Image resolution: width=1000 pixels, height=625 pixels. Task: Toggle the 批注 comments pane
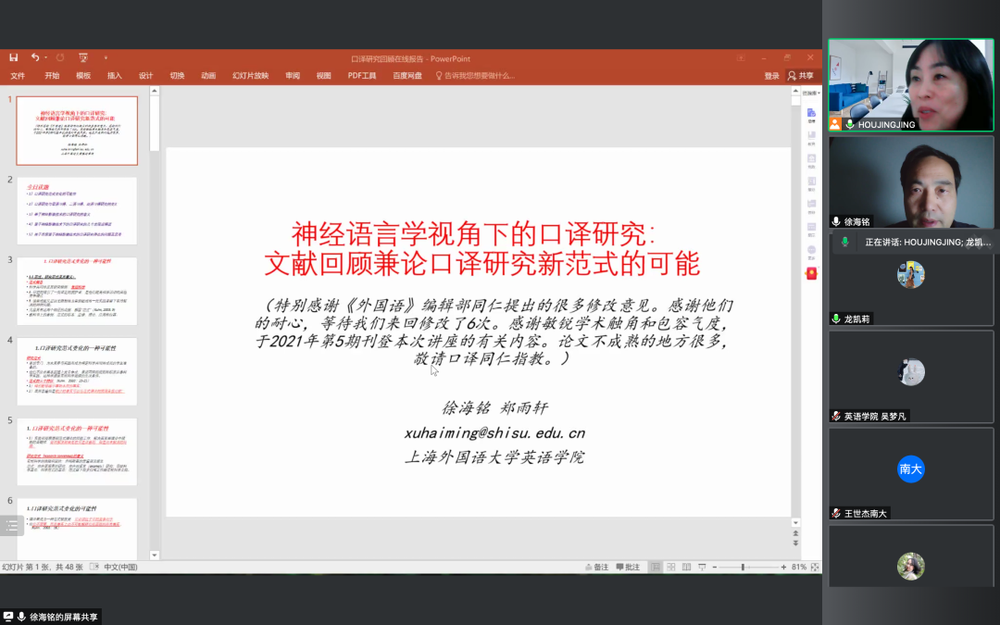click(x=628, y=567)
